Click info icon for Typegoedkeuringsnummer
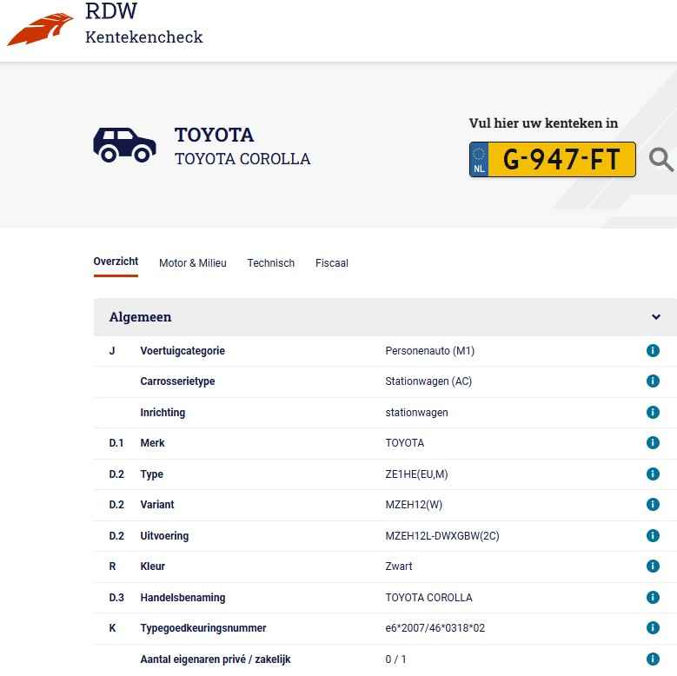This screenshot has height=676, width=677. click(653, 628)
